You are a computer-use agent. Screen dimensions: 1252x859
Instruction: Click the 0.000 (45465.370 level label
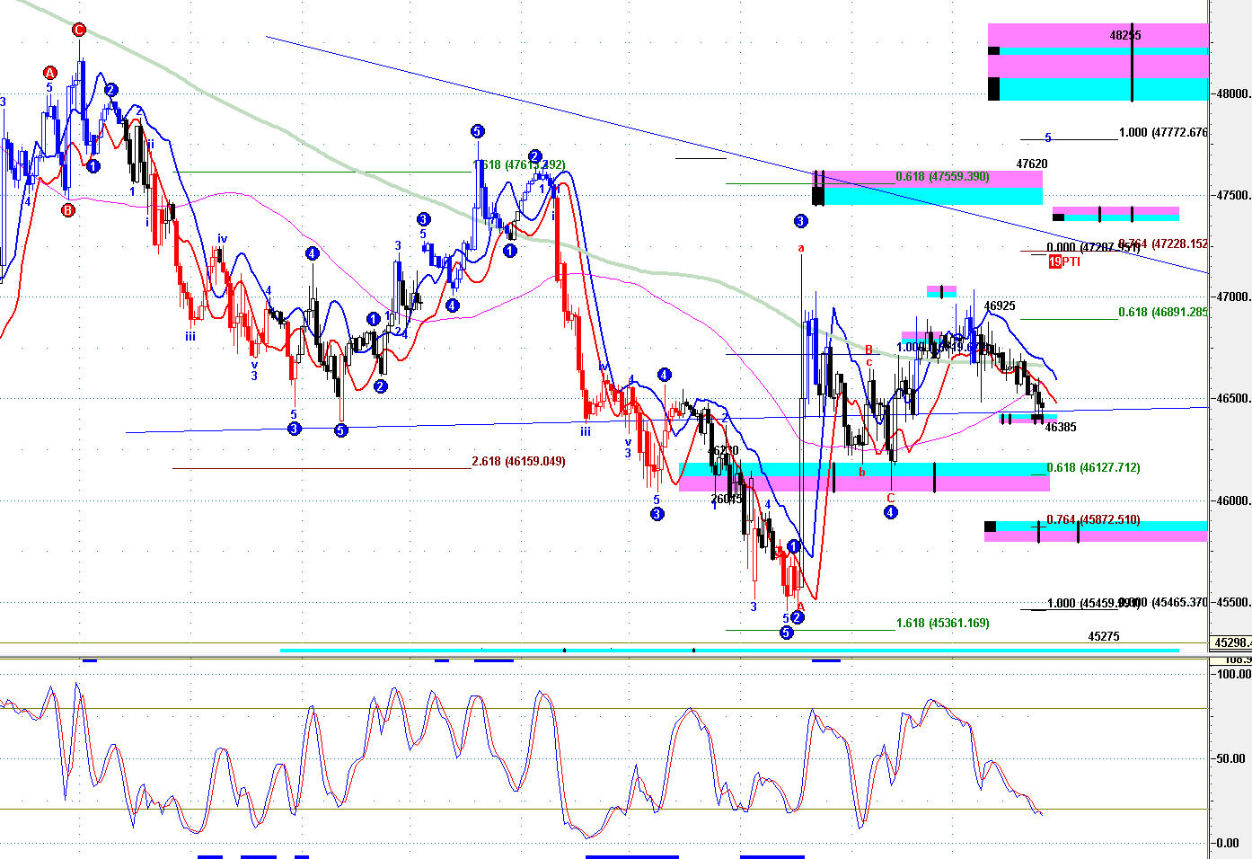click(1164, 603)
